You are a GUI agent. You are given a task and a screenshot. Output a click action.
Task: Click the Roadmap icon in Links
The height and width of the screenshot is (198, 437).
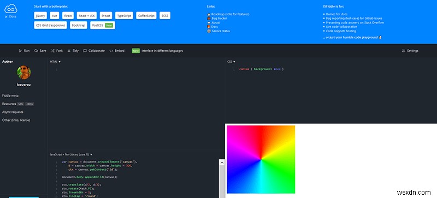click(209, 14)
